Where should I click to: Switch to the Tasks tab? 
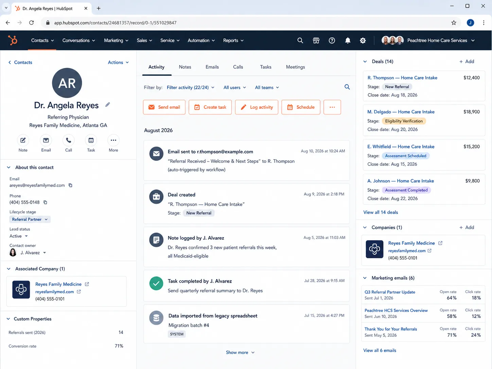click(266, 67)
